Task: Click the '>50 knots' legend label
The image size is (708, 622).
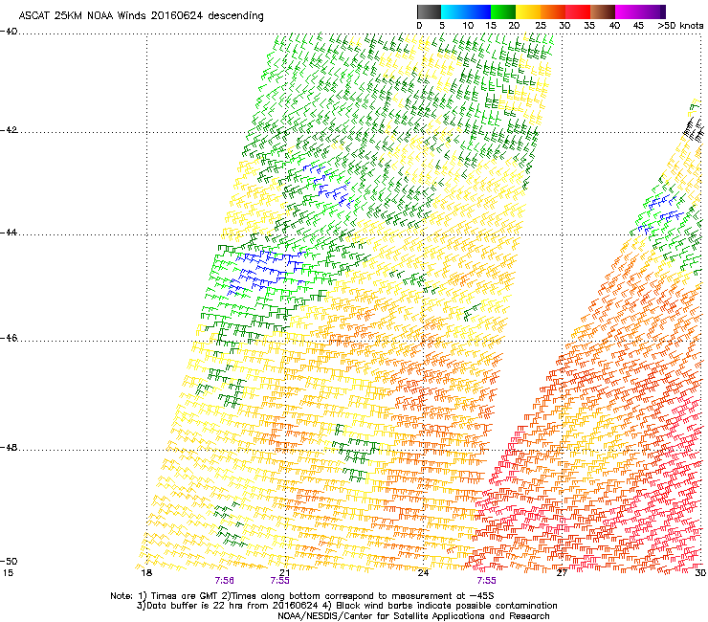Action: click(x=680, y=26)
